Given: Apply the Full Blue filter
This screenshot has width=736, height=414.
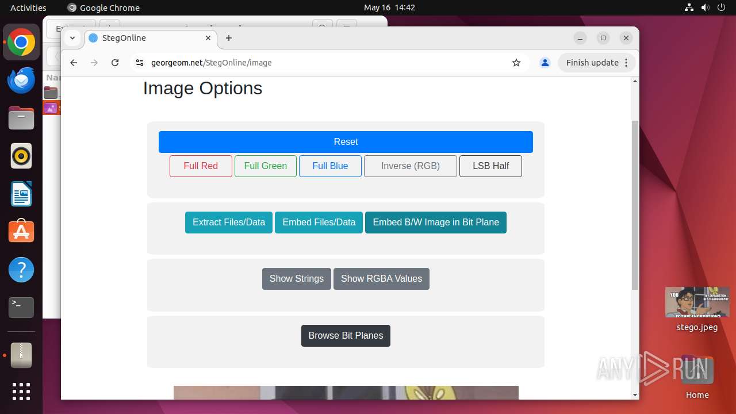Looking at the screenshot, I should [x=330, y=166].
